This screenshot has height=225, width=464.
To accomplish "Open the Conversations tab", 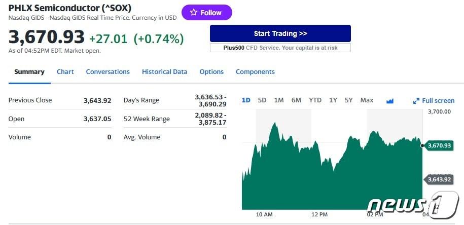I will 108,72.
